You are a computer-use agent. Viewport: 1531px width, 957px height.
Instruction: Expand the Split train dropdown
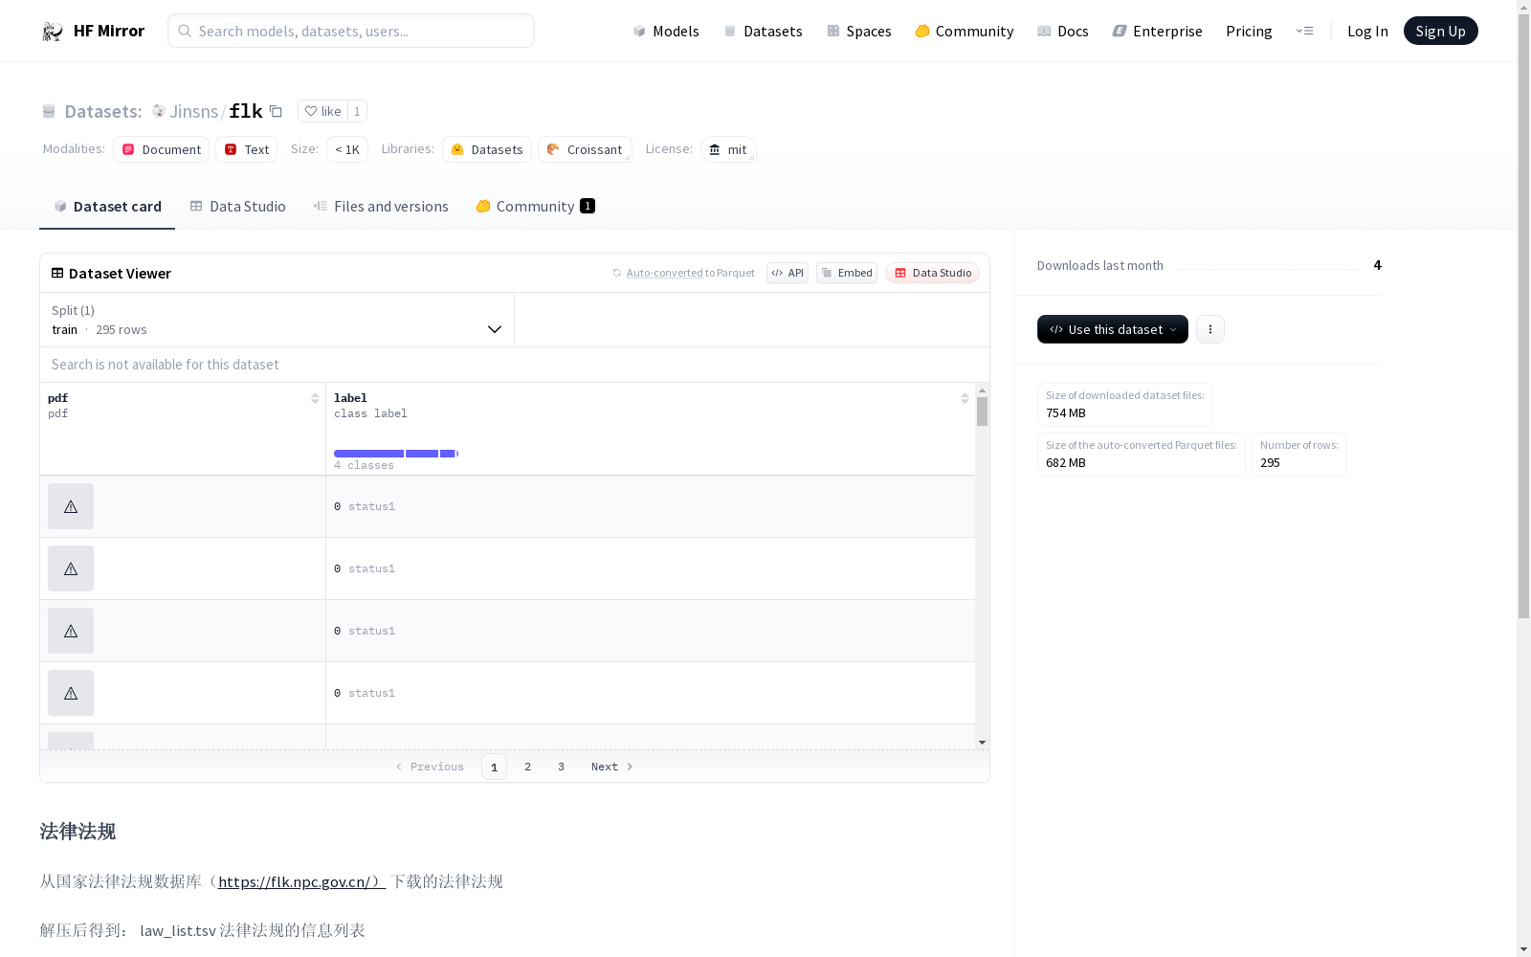(x=277, y=320)
